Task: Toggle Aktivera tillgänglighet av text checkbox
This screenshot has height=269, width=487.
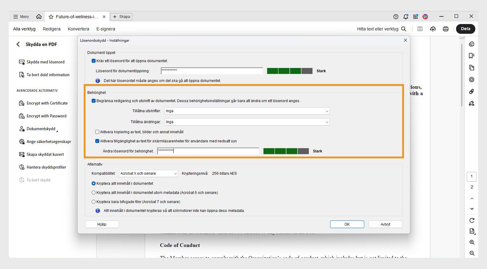Action: pos(97,141)
